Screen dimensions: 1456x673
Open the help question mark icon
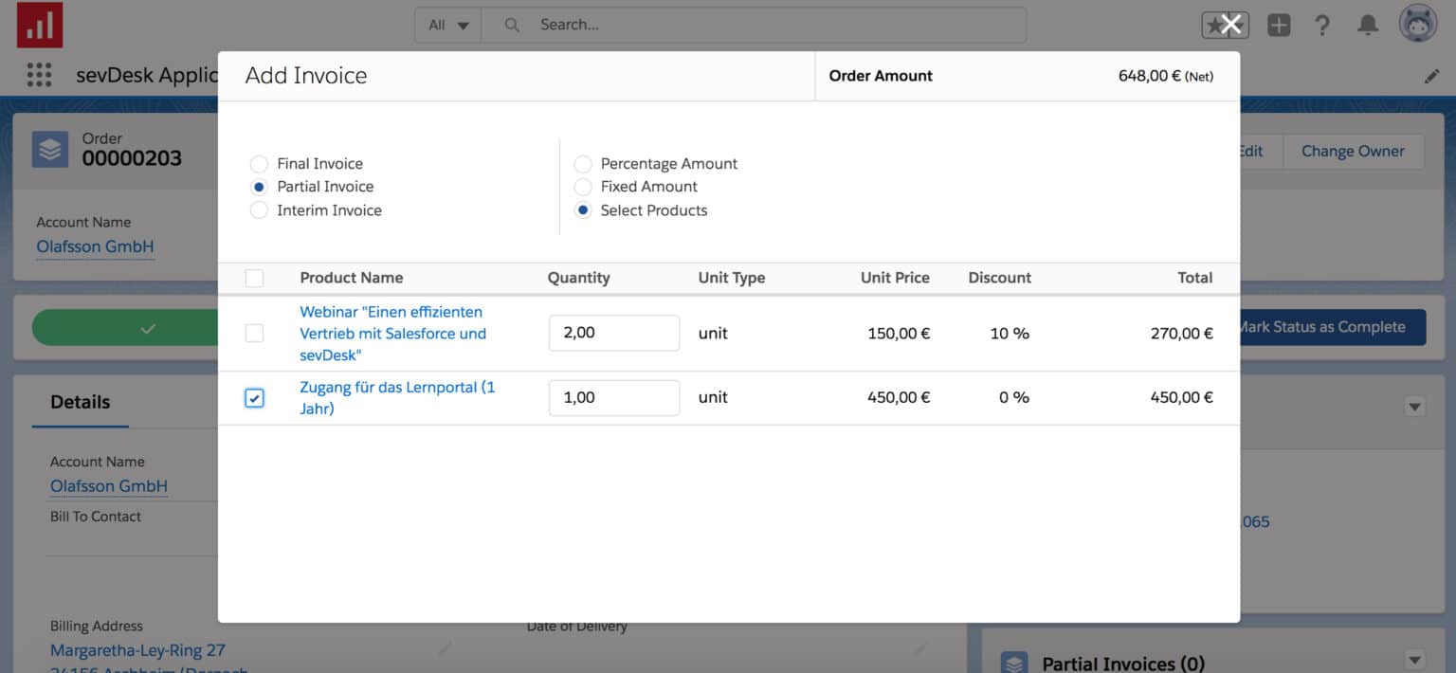pyautogui.click(x=1323, y=26)
